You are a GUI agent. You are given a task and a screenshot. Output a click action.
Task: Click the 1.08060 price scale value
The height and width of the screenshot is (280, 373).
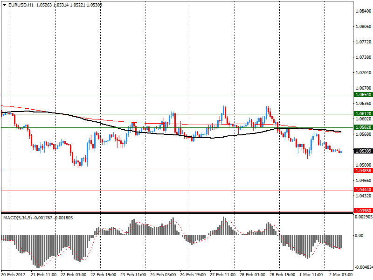coord(363,27)
